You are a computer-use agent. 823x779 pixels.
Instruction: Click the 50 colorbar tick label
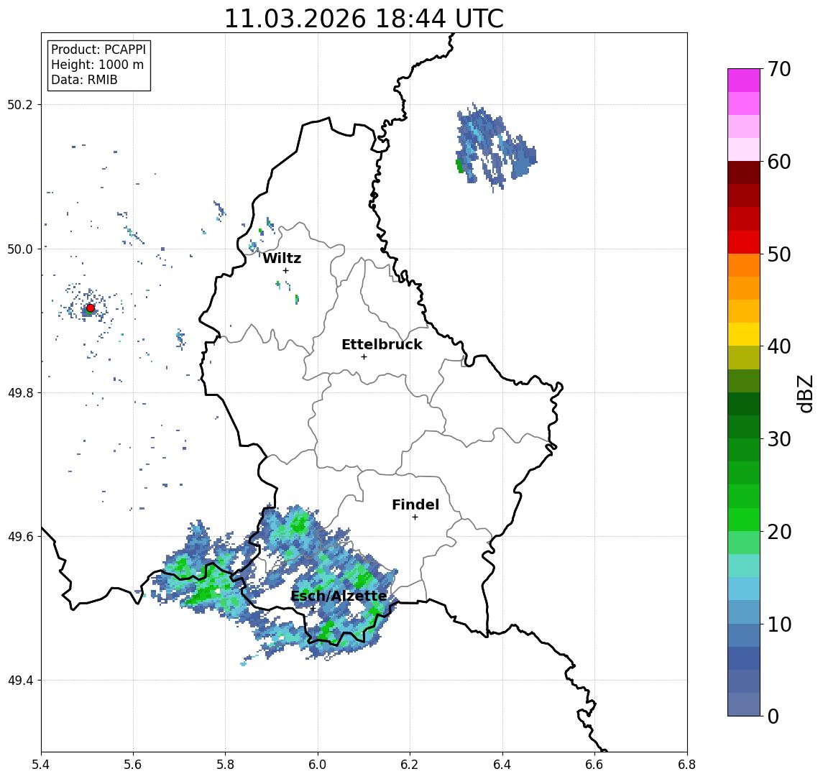point(778,254)
